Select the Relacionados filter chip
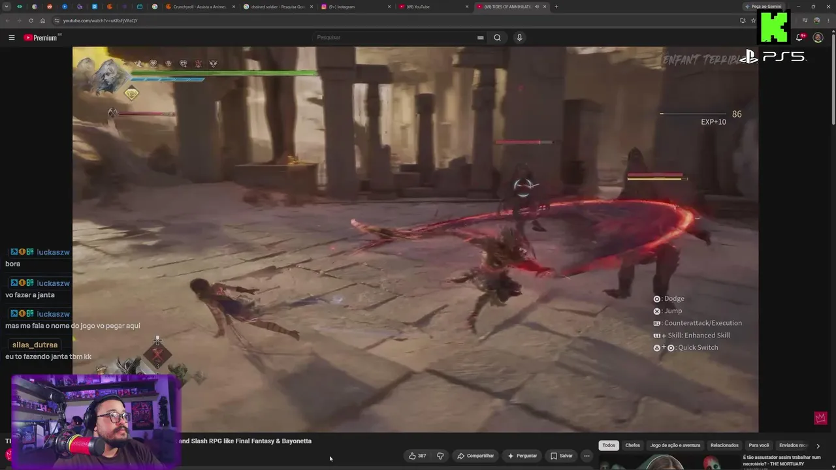 coord(724,445)
